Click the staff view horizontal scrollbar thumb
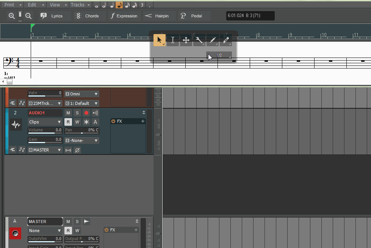Screen dimensions: 371x248 click(10, 81)
